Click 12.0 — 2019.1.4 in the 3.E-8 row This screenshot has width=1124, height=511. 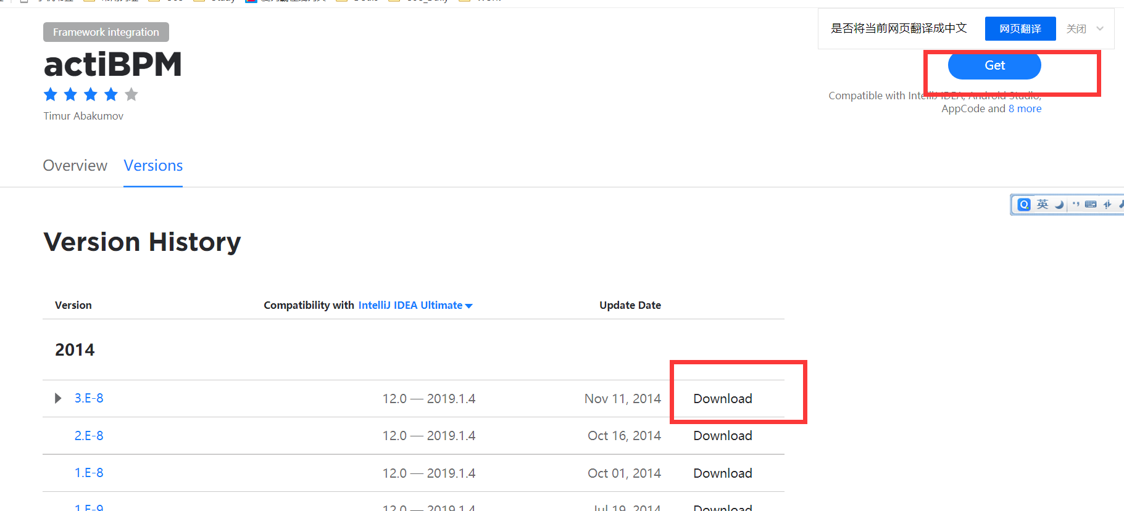(429, 399)
